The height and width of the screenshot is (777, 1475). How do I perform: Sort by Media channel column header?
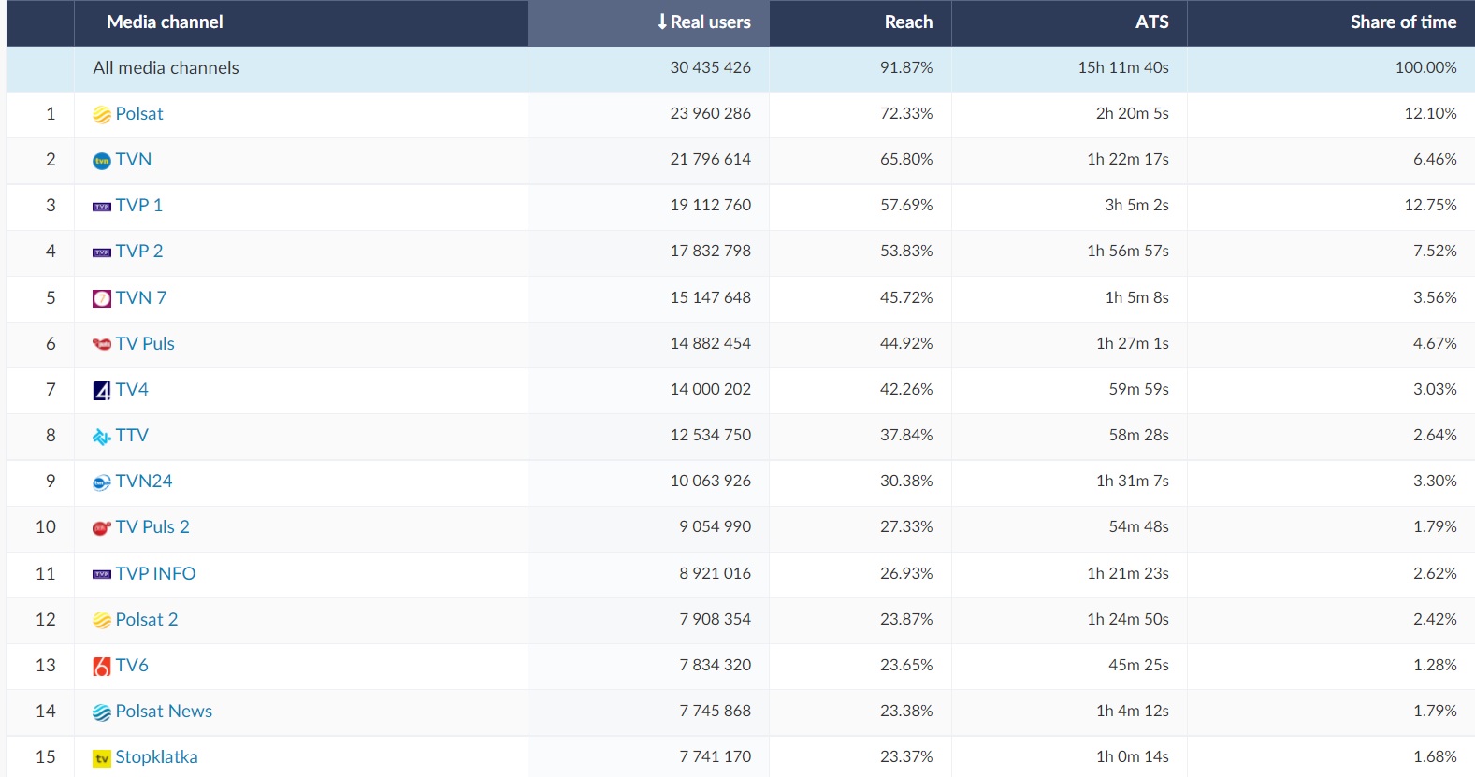(165, 22)
